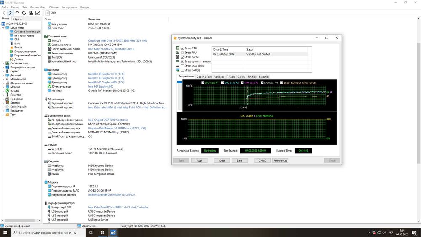The image size is (421, 237).
Task: Select Сумарна інформація tree item
Action: 27,32
